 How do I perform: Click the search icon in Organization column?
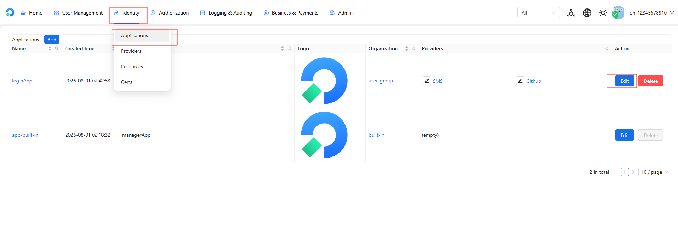414,48
